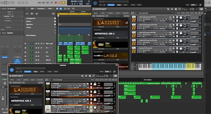Open options gear in upper Kontakt toolbar

click(172, 9)
